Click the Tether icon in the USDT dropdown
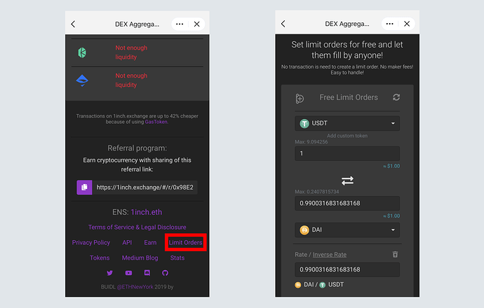 coord(304,123)
